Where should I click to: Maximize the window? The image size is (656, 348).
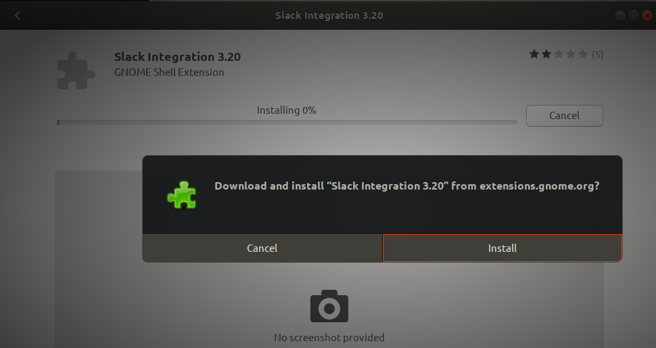click(x=634, y=16)
